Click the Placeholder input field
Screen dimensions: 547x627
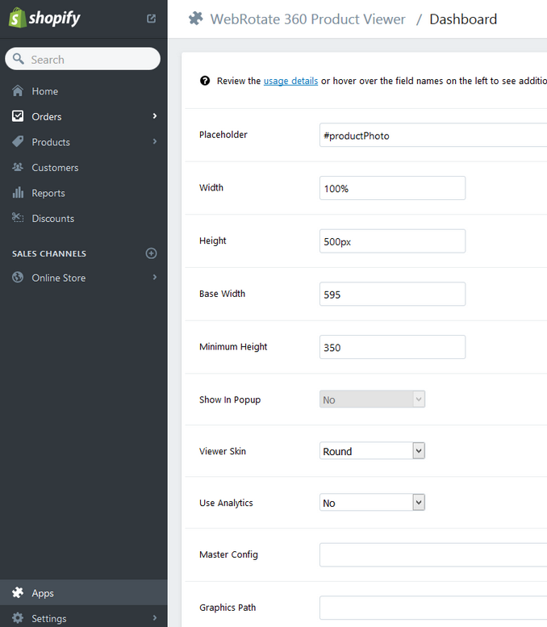(433, 135)
